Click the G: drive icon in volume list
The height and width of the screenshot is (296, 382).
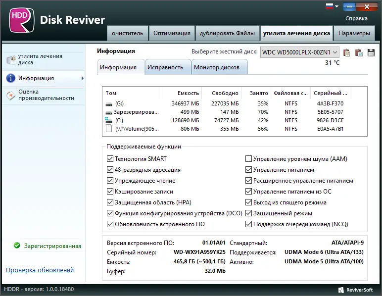tap(109, 104)
